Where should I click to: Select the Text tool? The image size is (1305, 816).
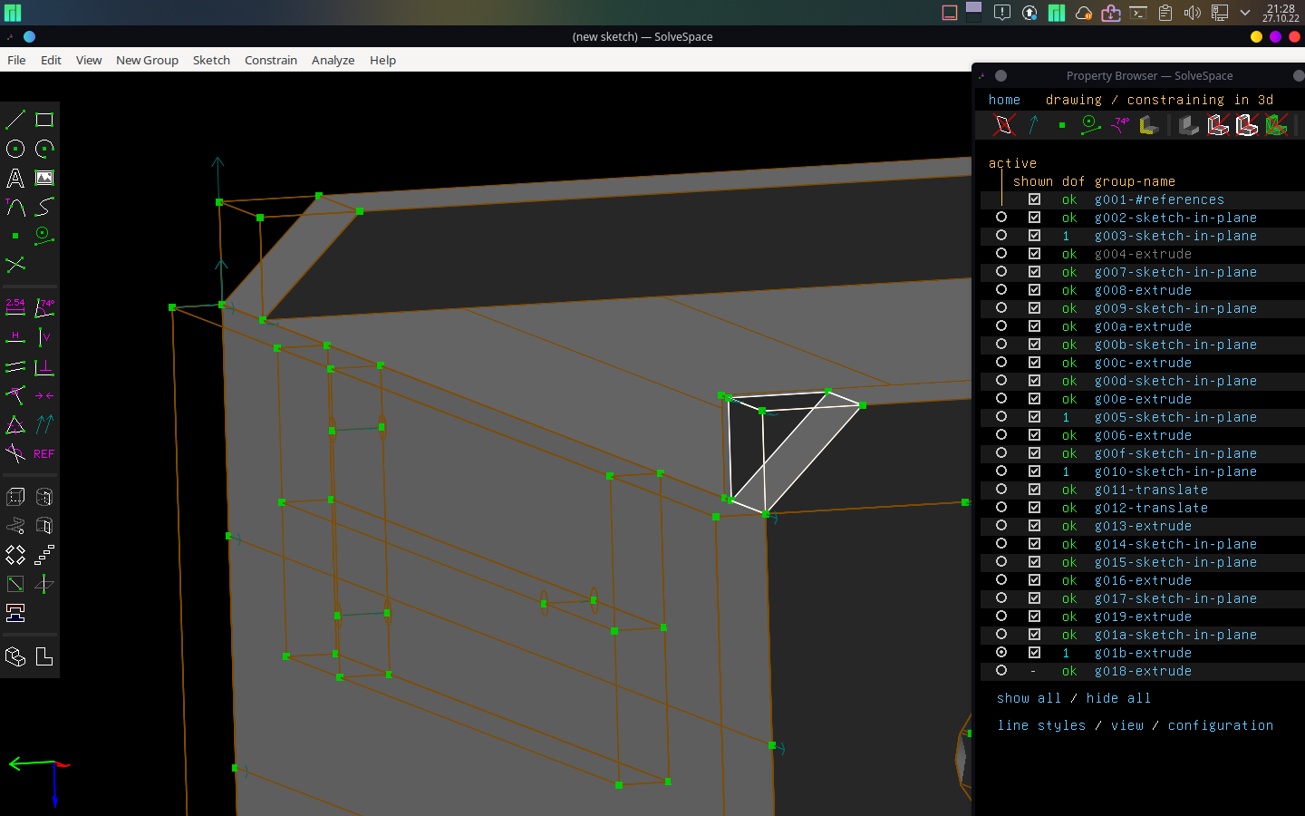point(14,179)
